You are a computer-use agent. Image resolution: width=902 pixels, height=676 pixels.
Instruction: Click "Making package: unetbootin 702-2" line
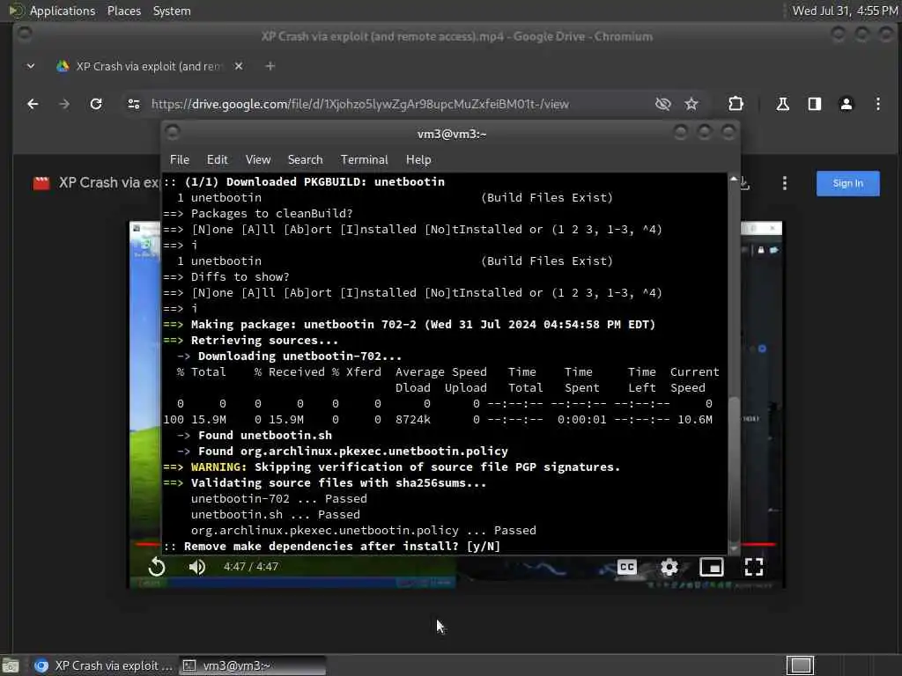click(x=409, y=324)
